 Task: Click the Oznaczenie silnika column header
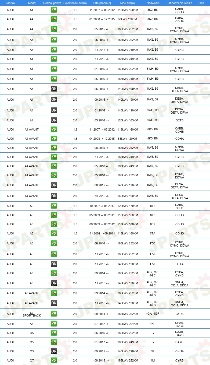click(x=180, y=3)
